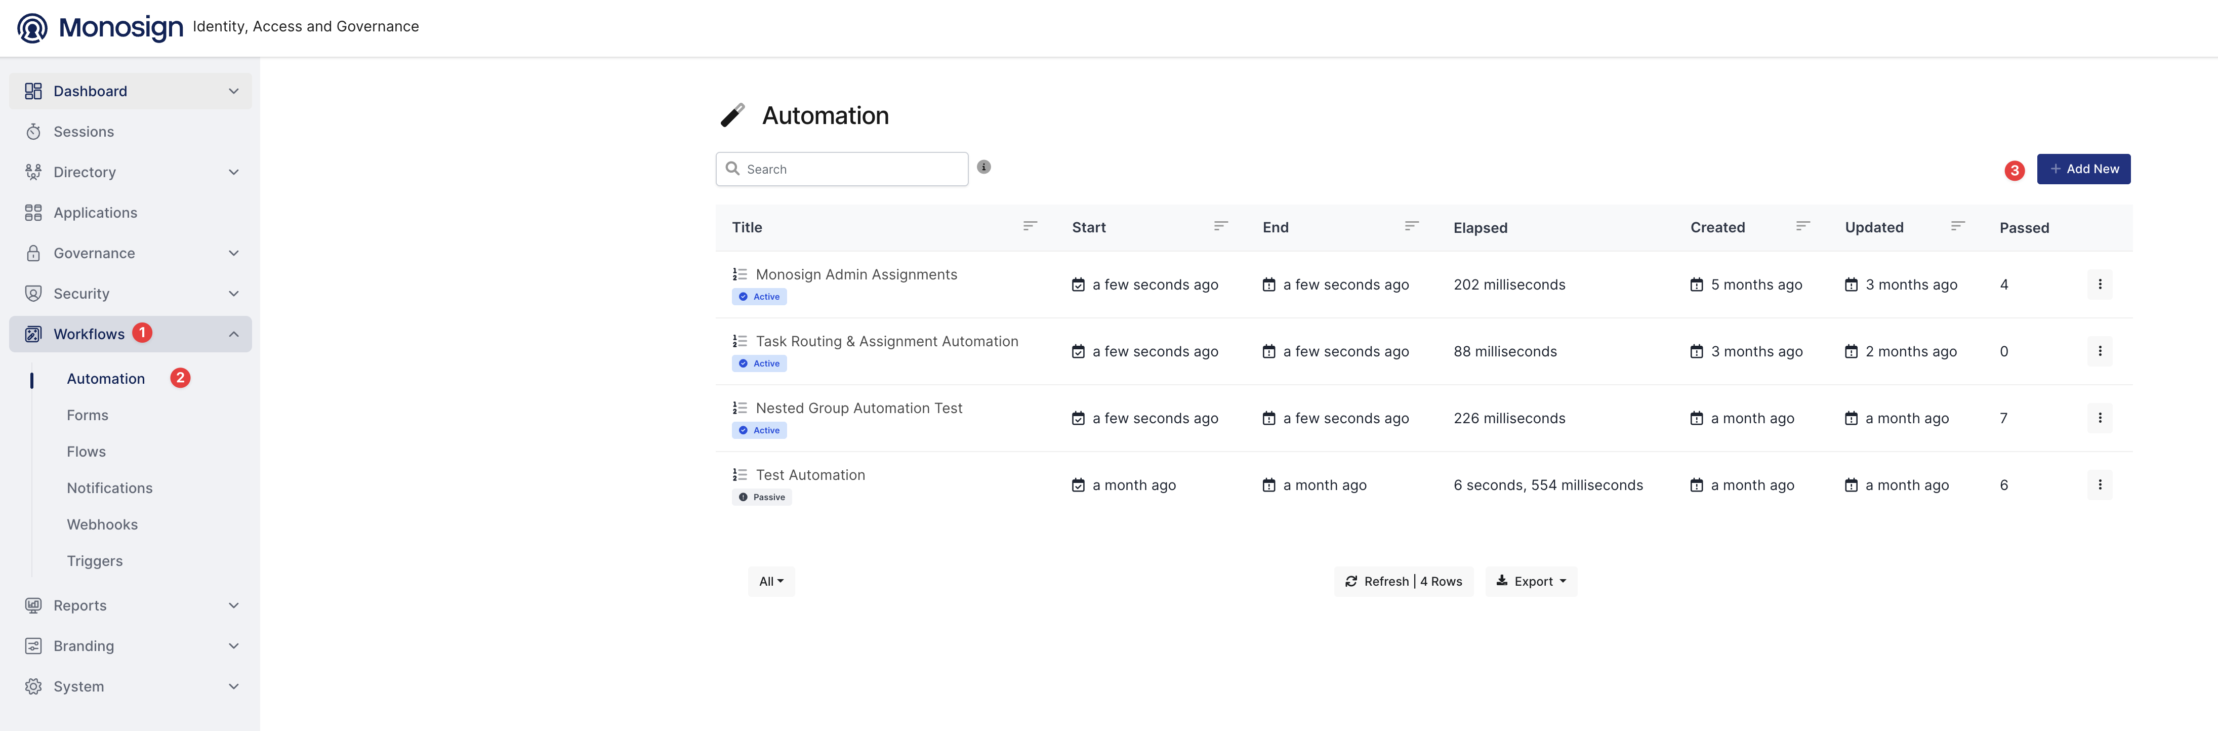Sort by End column icon
The width and height of the screenshot is (2218, 731).
[1411, 226]
